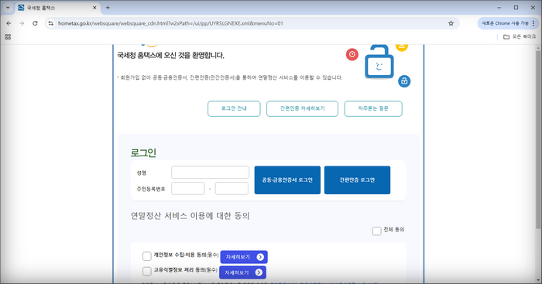View details for 고유식별정보 처리 동의
The image size is (542, 284).
click(242, 272)
